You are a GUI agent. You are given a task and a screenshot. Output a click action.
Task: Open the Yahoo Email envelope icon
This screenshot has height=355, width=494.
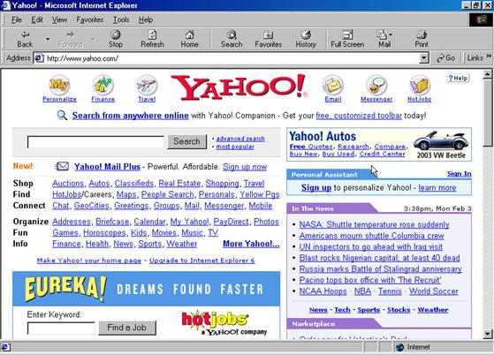click(333, 86)
